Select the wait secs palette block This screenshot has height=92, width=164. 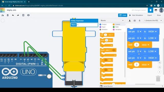(x=107, y=35)
